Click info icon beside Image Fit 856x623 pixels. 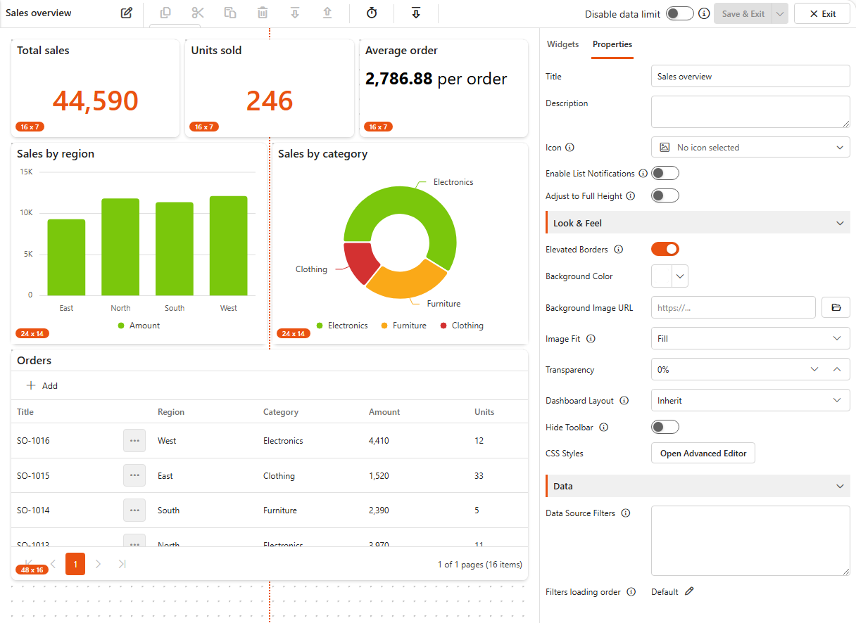[x=591, y=339]
